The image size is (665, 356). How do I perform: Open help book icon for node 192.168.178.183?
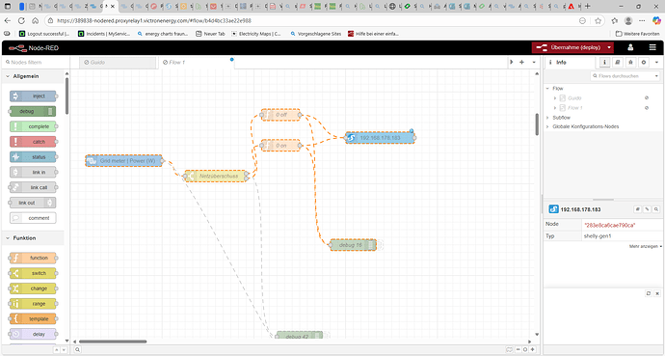637,209
